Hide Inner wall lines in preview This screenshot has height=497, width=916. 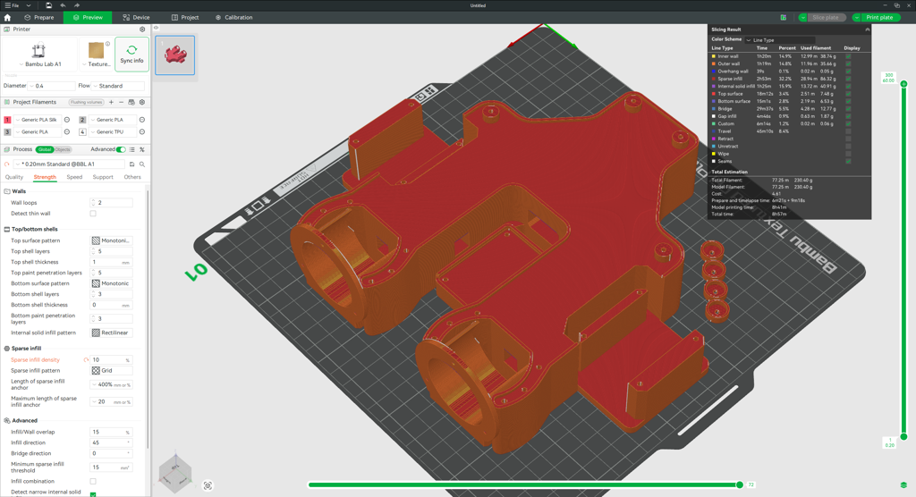848,56
